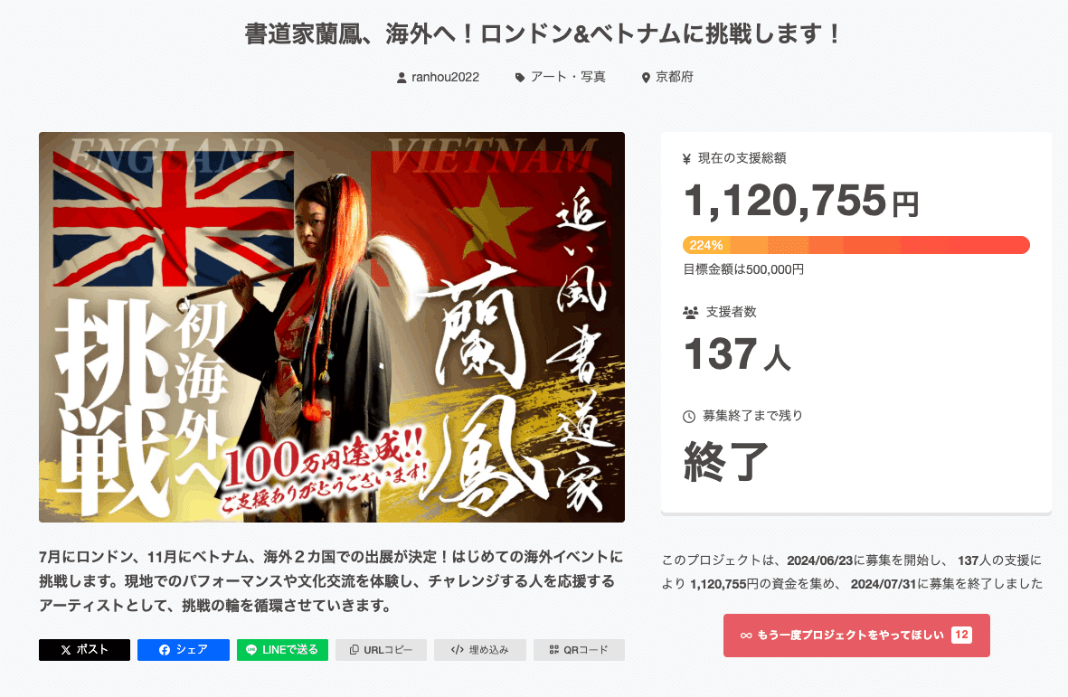Open the 京都府 location link
Viewport: 1068px width, 697px height.
675,77
